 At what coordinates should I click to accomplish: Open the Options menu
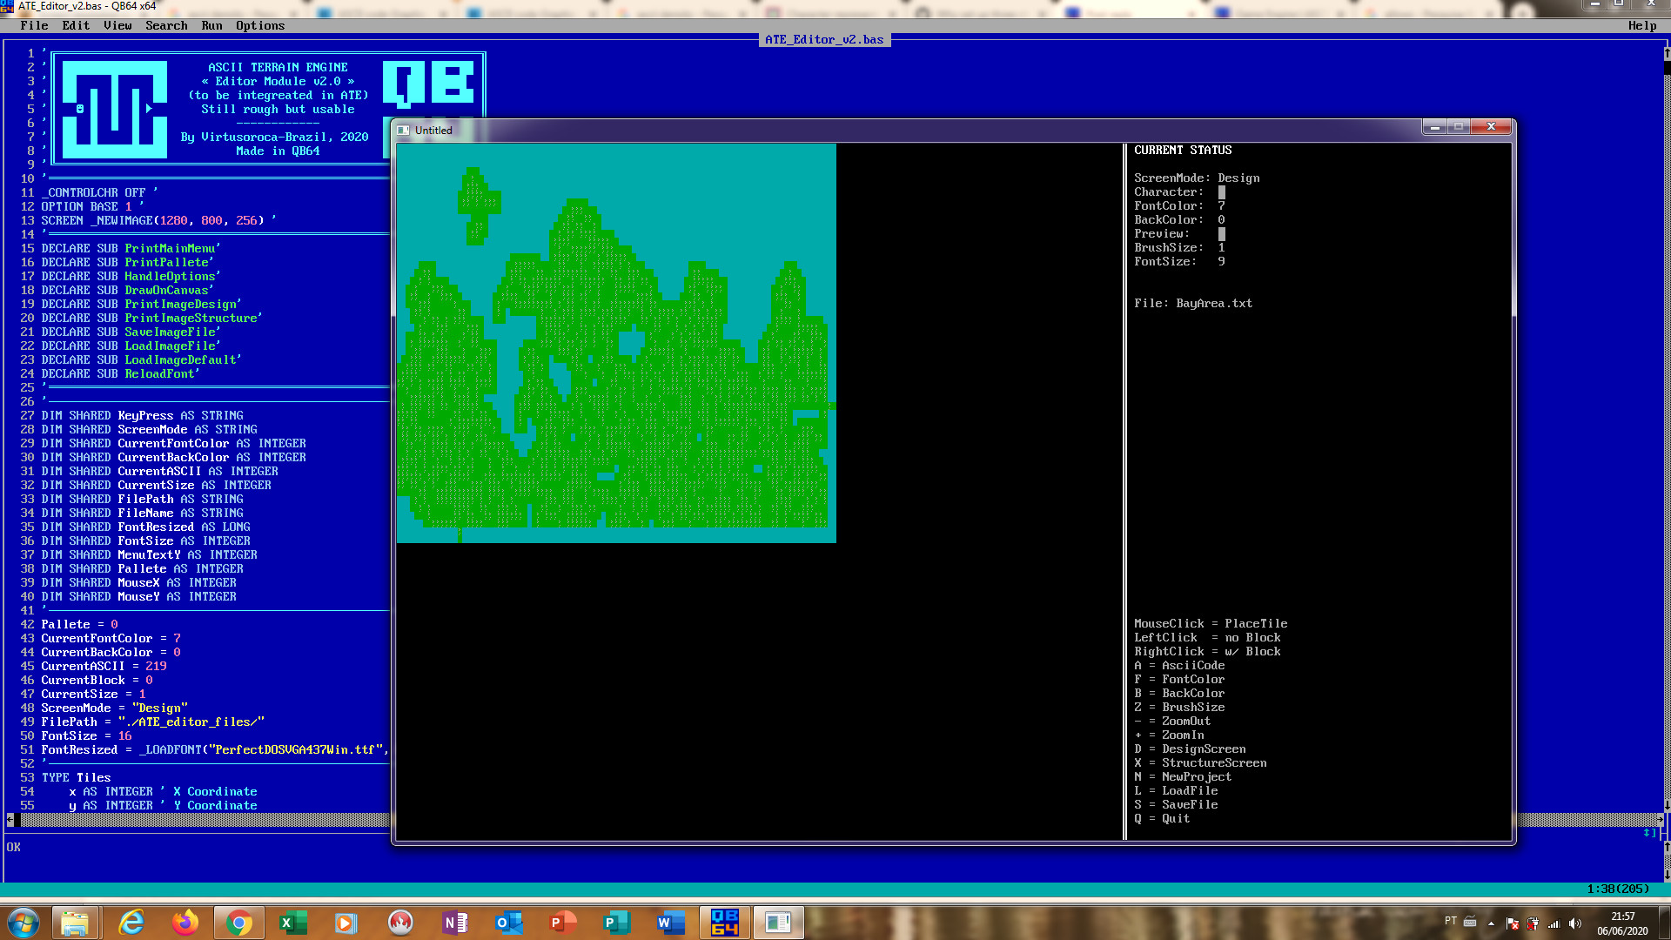click(x=259, y=25)
